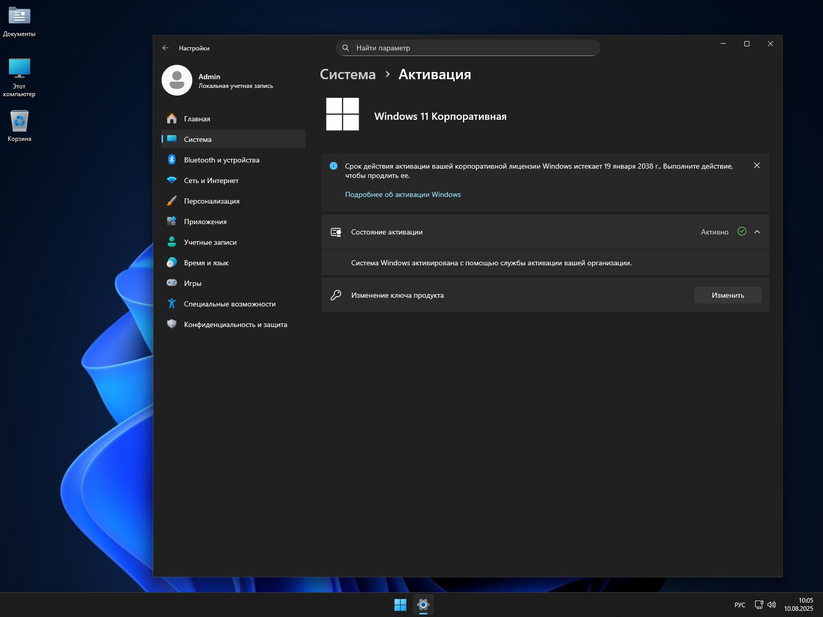Click the Настройки window title

tap(194, 48)
